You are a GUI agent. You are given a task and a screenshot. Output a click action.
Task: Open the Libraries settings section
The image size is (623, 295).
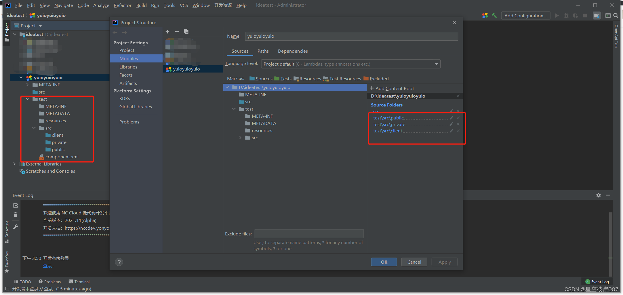click(128, 67)
